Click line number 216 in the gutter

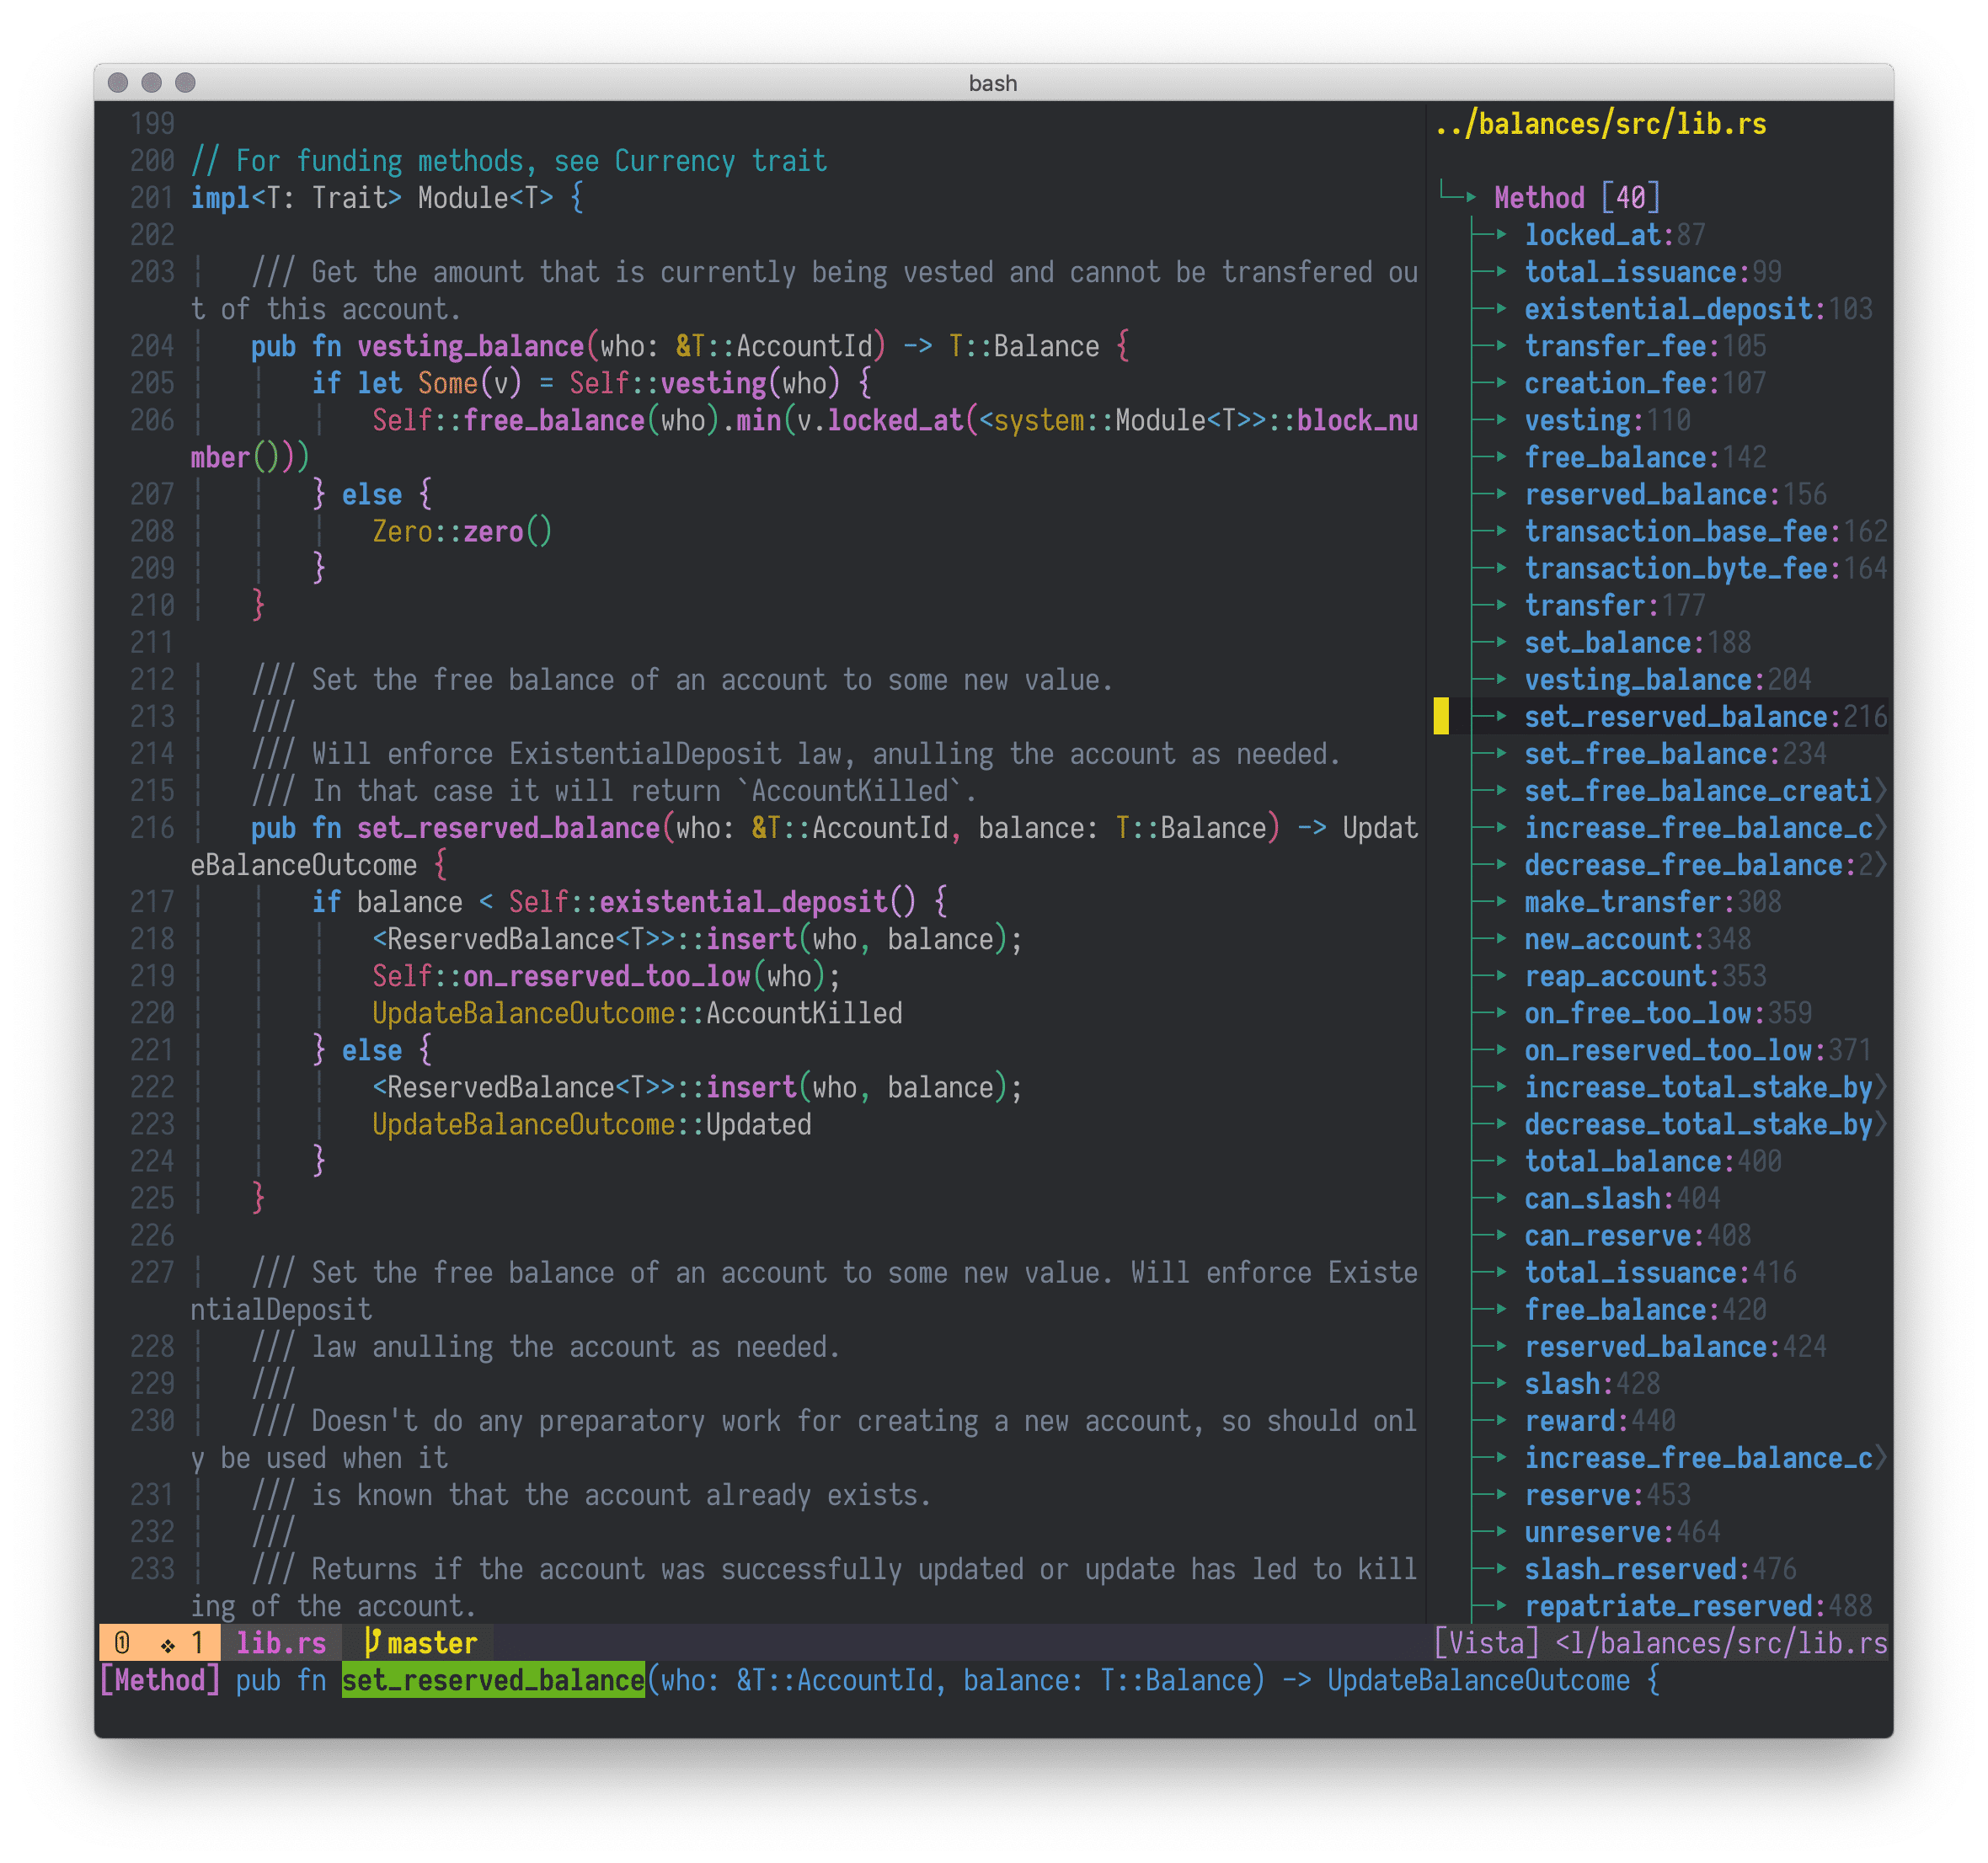click(x=152, y=828)
